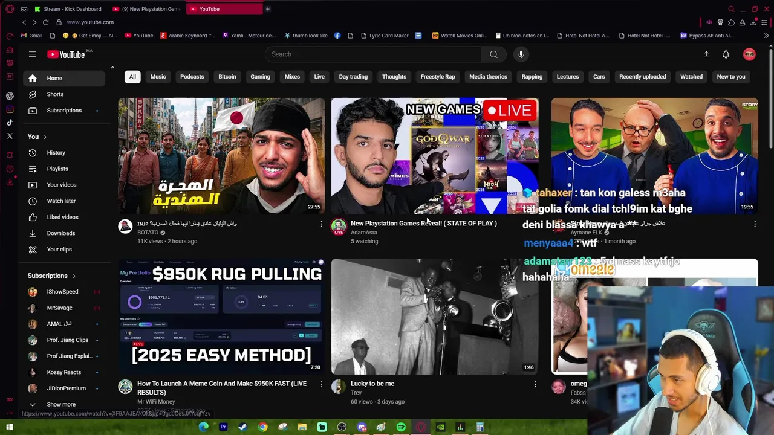
Task: Select the Podcasts filter chip
Action: (192, 77)
